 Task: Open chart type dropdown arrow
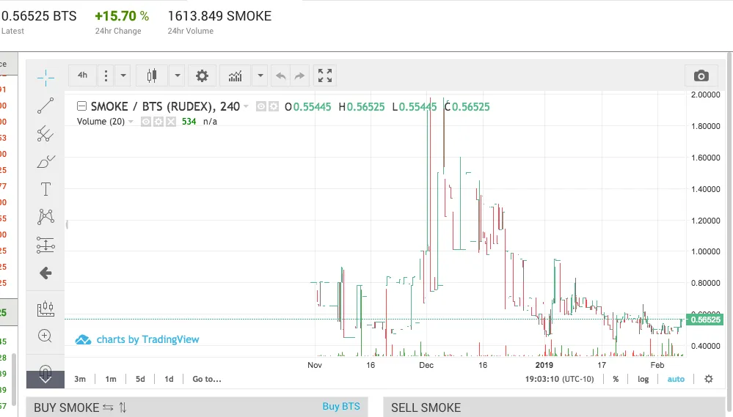click(177, 75)
